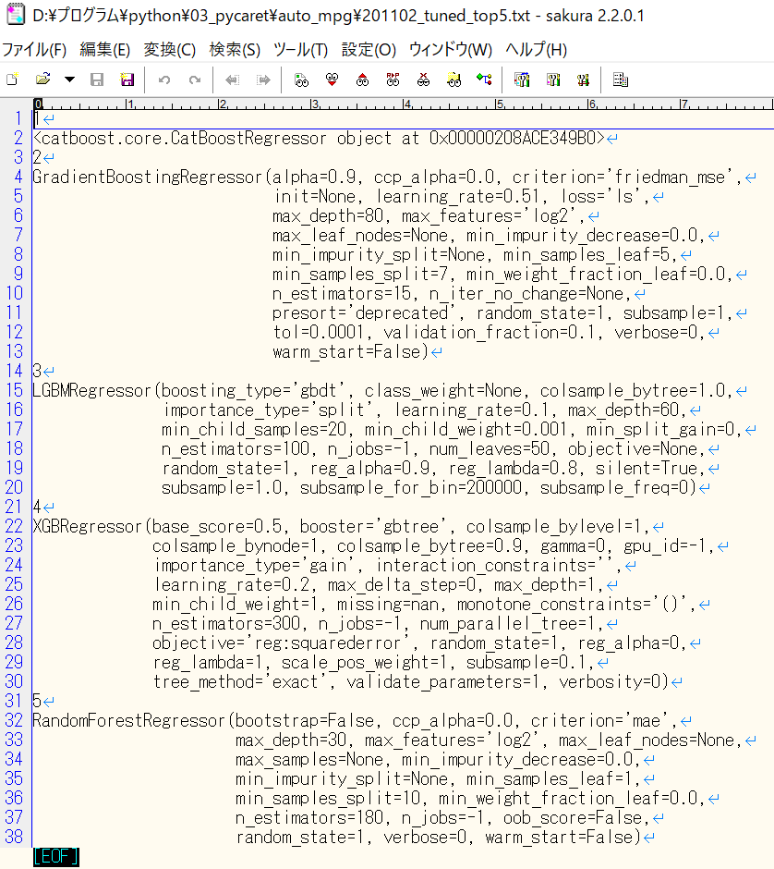The width and height of the screenshot is (774, 869).
Task: Open the Search dialog binoculars icon
Action: click(x=301, y=80)
